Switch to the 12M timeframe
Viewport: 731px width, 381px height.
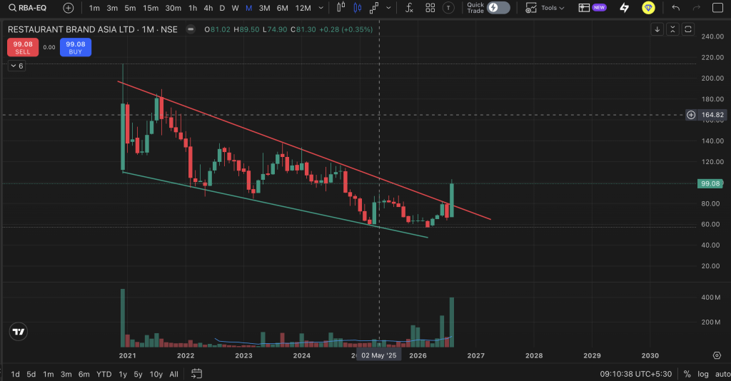coord(303,8)
